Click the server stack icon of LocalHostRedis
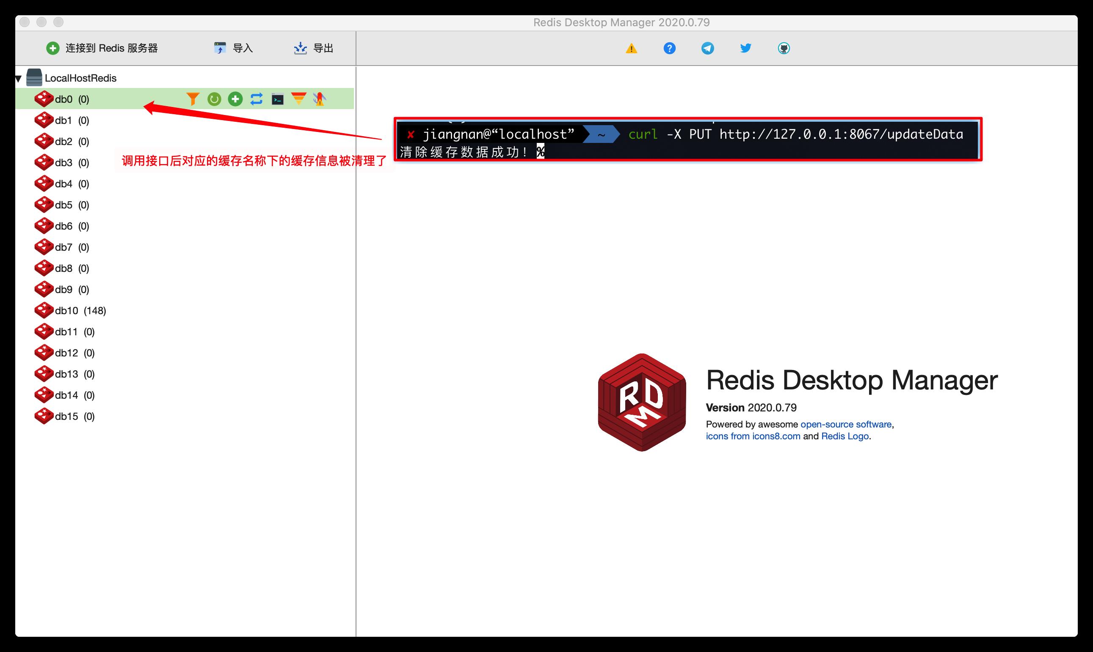This screenshot has width=1093, height=652. pos(34,77)
